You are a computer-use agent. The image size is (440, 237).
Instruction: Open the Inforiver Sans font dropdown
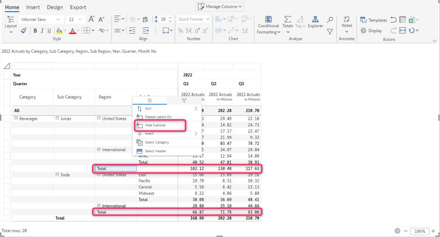tap(41, 20)
